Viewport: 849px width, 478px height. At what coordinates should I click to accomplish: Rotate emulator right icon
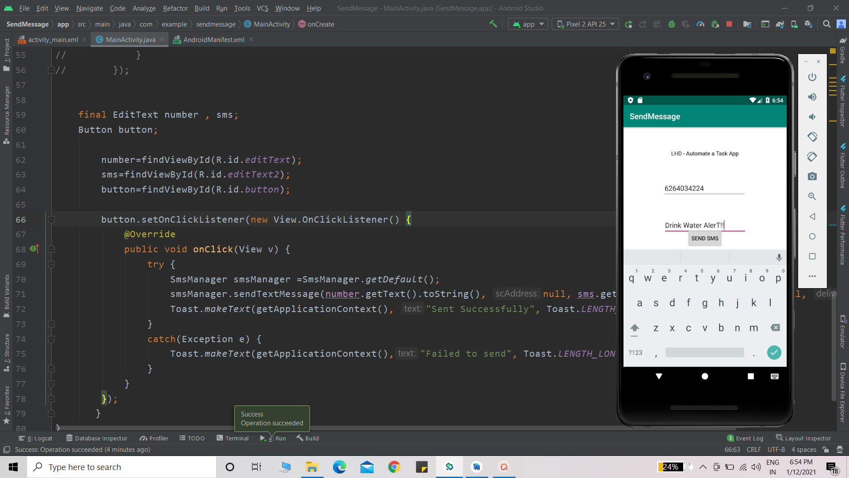[x=812, y=157]
